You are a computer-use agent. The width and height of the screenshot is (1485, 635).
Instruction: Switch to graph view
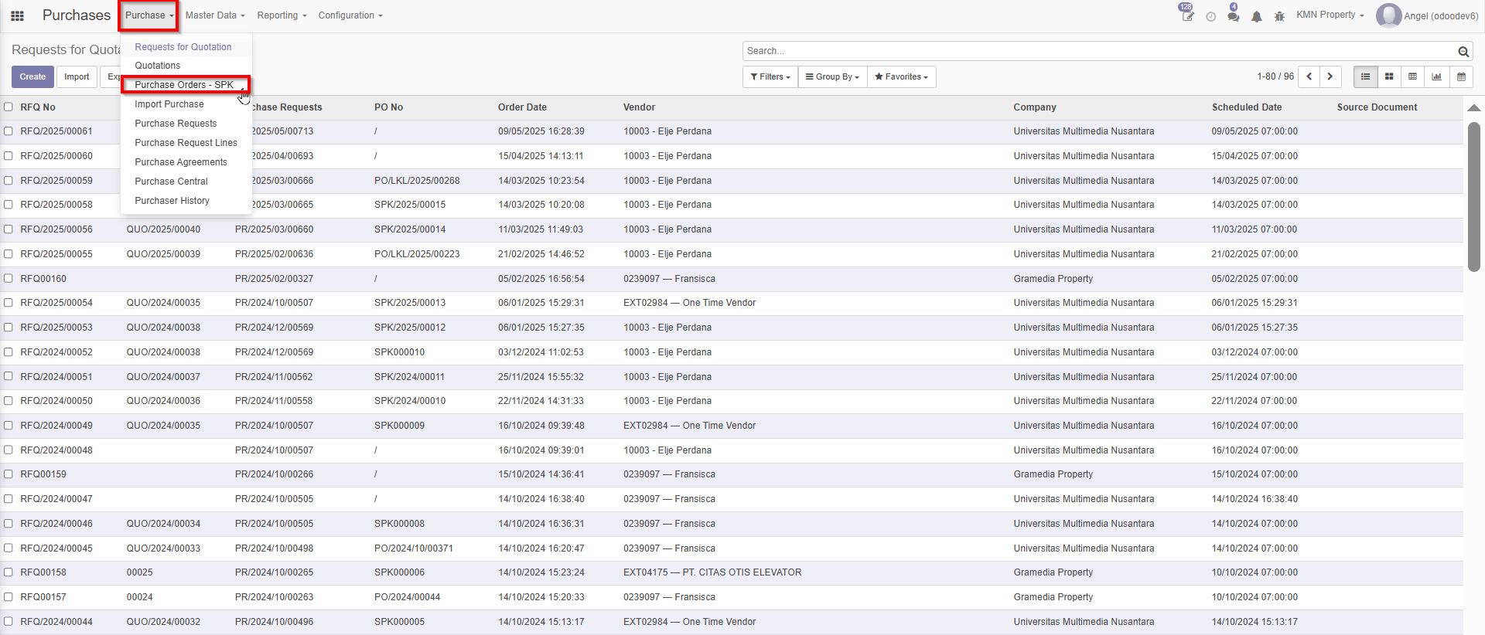[1437, 76]
